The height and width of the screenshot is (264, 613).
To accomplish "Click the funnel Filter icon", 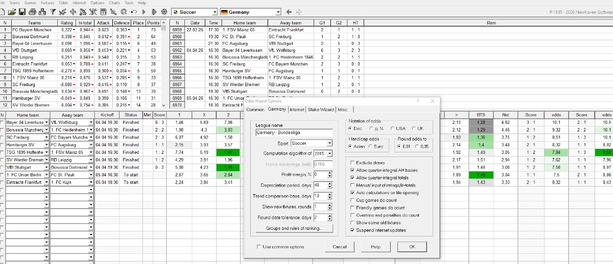I will [x=53, y=12].
